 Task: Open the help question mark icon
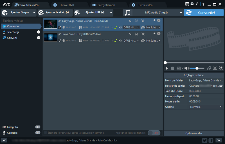(203, 4)
